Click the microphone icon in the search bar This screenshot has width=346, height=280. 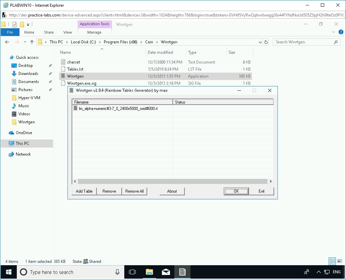pyautogui.click(x=117, y=272)
